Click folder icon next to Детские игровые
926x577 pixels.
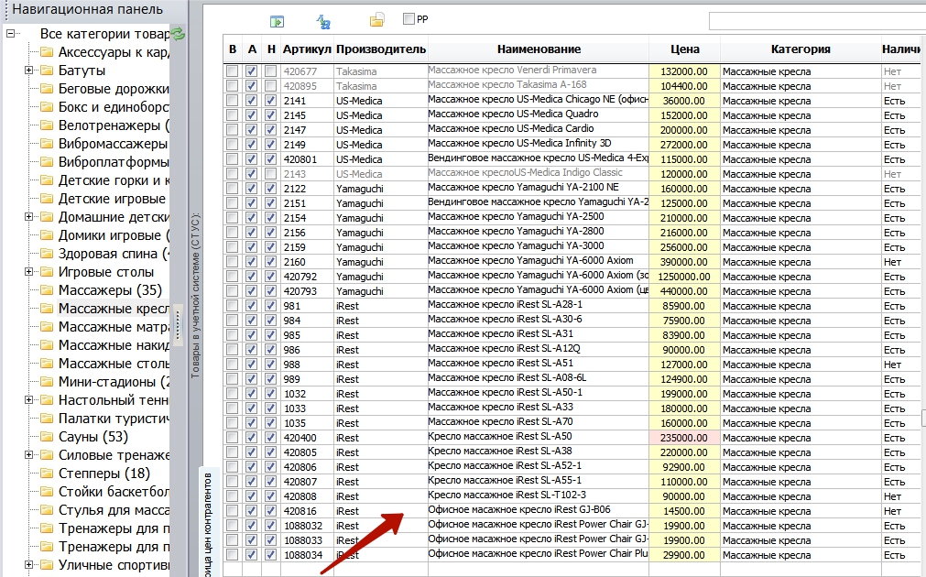(47, 199)
